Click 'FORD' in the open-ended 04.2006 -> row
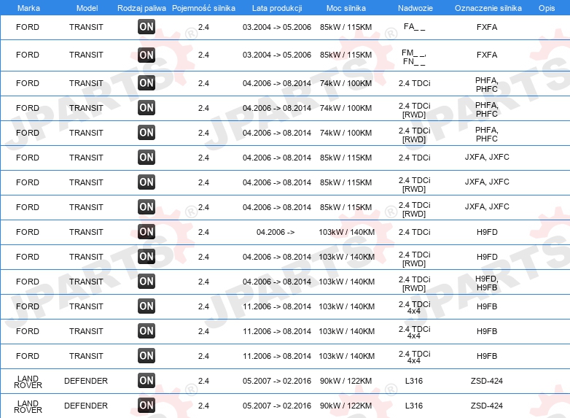570x418 pixels. pyautogui.click(x=28, y=232)
